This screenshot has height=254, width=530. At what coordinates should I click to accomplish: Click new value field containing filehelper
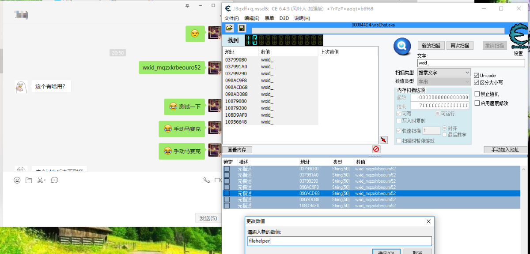point(339,241)
